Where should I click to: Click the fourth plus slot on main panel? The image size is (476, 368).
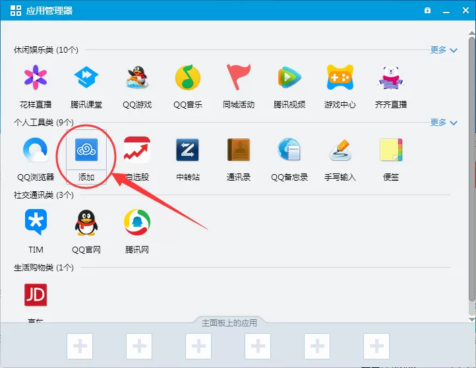258,346
